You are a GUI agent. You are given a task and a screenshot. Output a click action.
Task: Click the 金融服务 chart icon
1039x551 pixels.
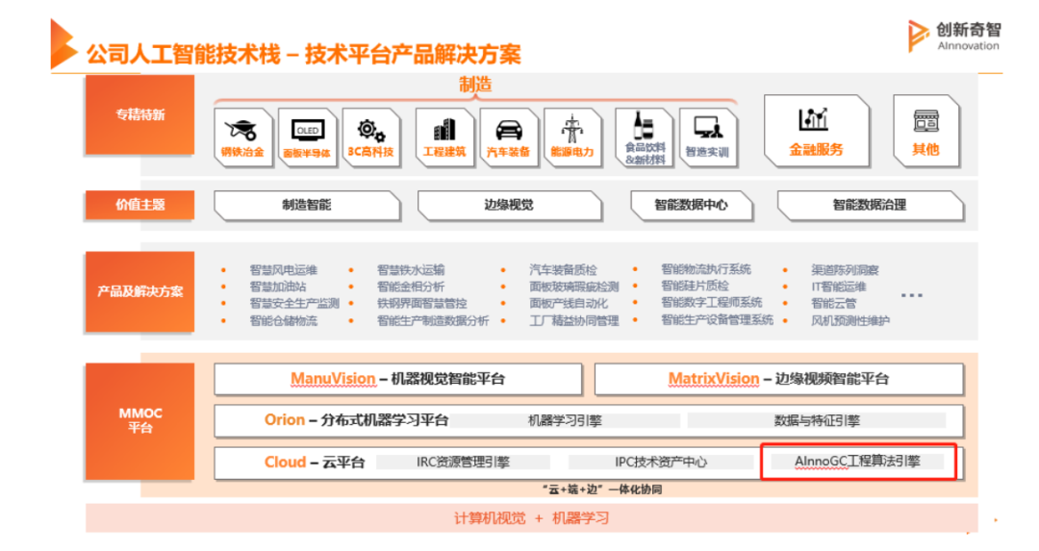[814, 119]
